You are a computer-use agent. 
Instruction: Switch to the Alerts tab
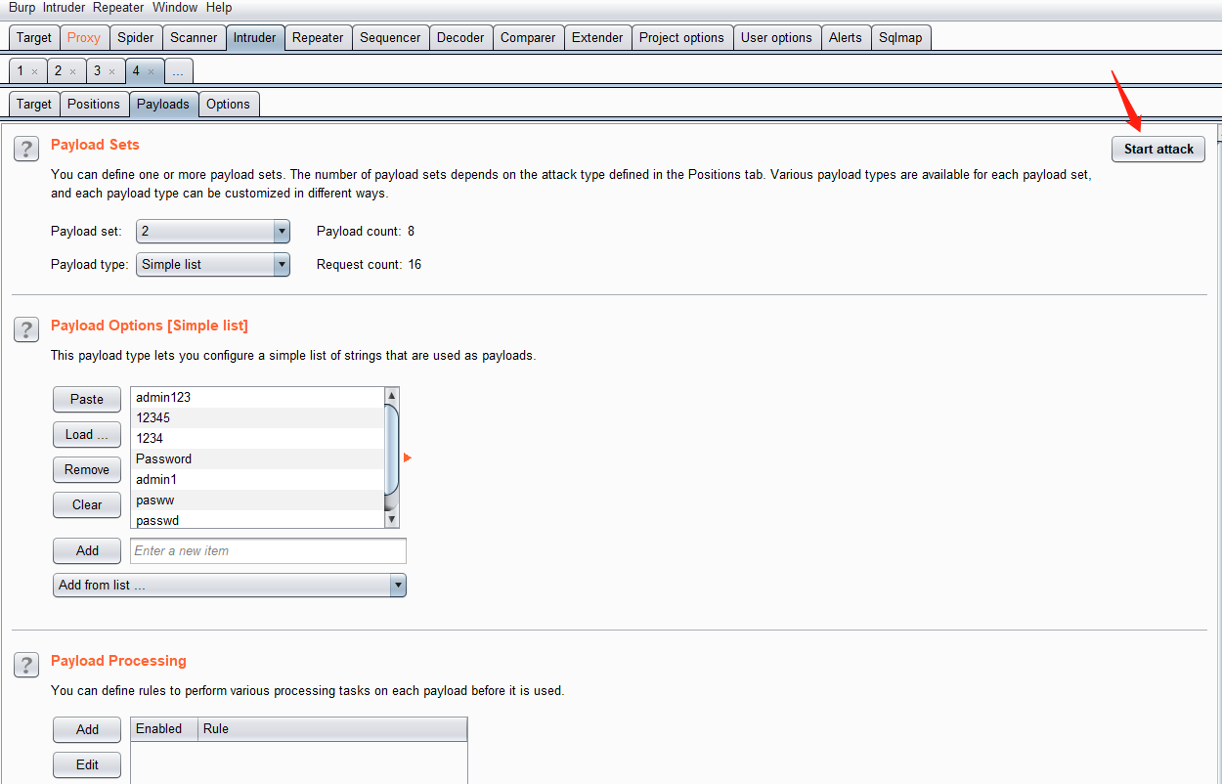846,37
